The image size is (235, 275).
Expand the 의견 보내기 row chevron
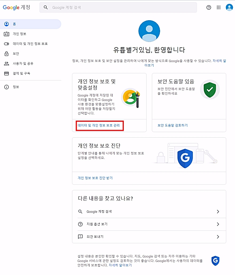coord(218,237)
